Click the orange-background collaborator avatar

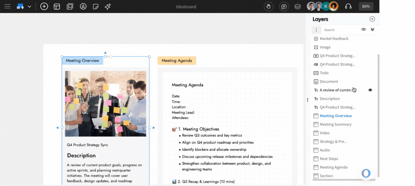coord(334,6)
